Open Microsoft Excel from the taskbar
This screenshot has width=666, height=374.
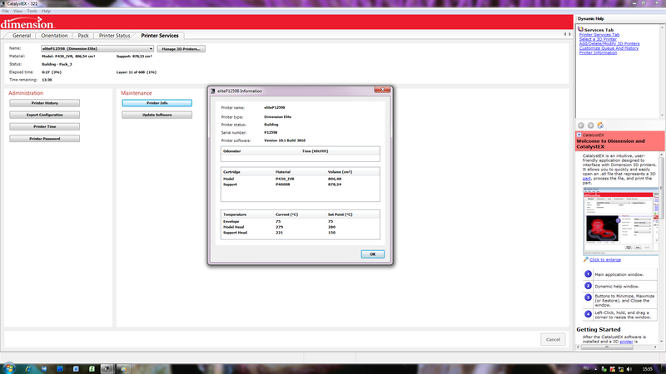92,369
